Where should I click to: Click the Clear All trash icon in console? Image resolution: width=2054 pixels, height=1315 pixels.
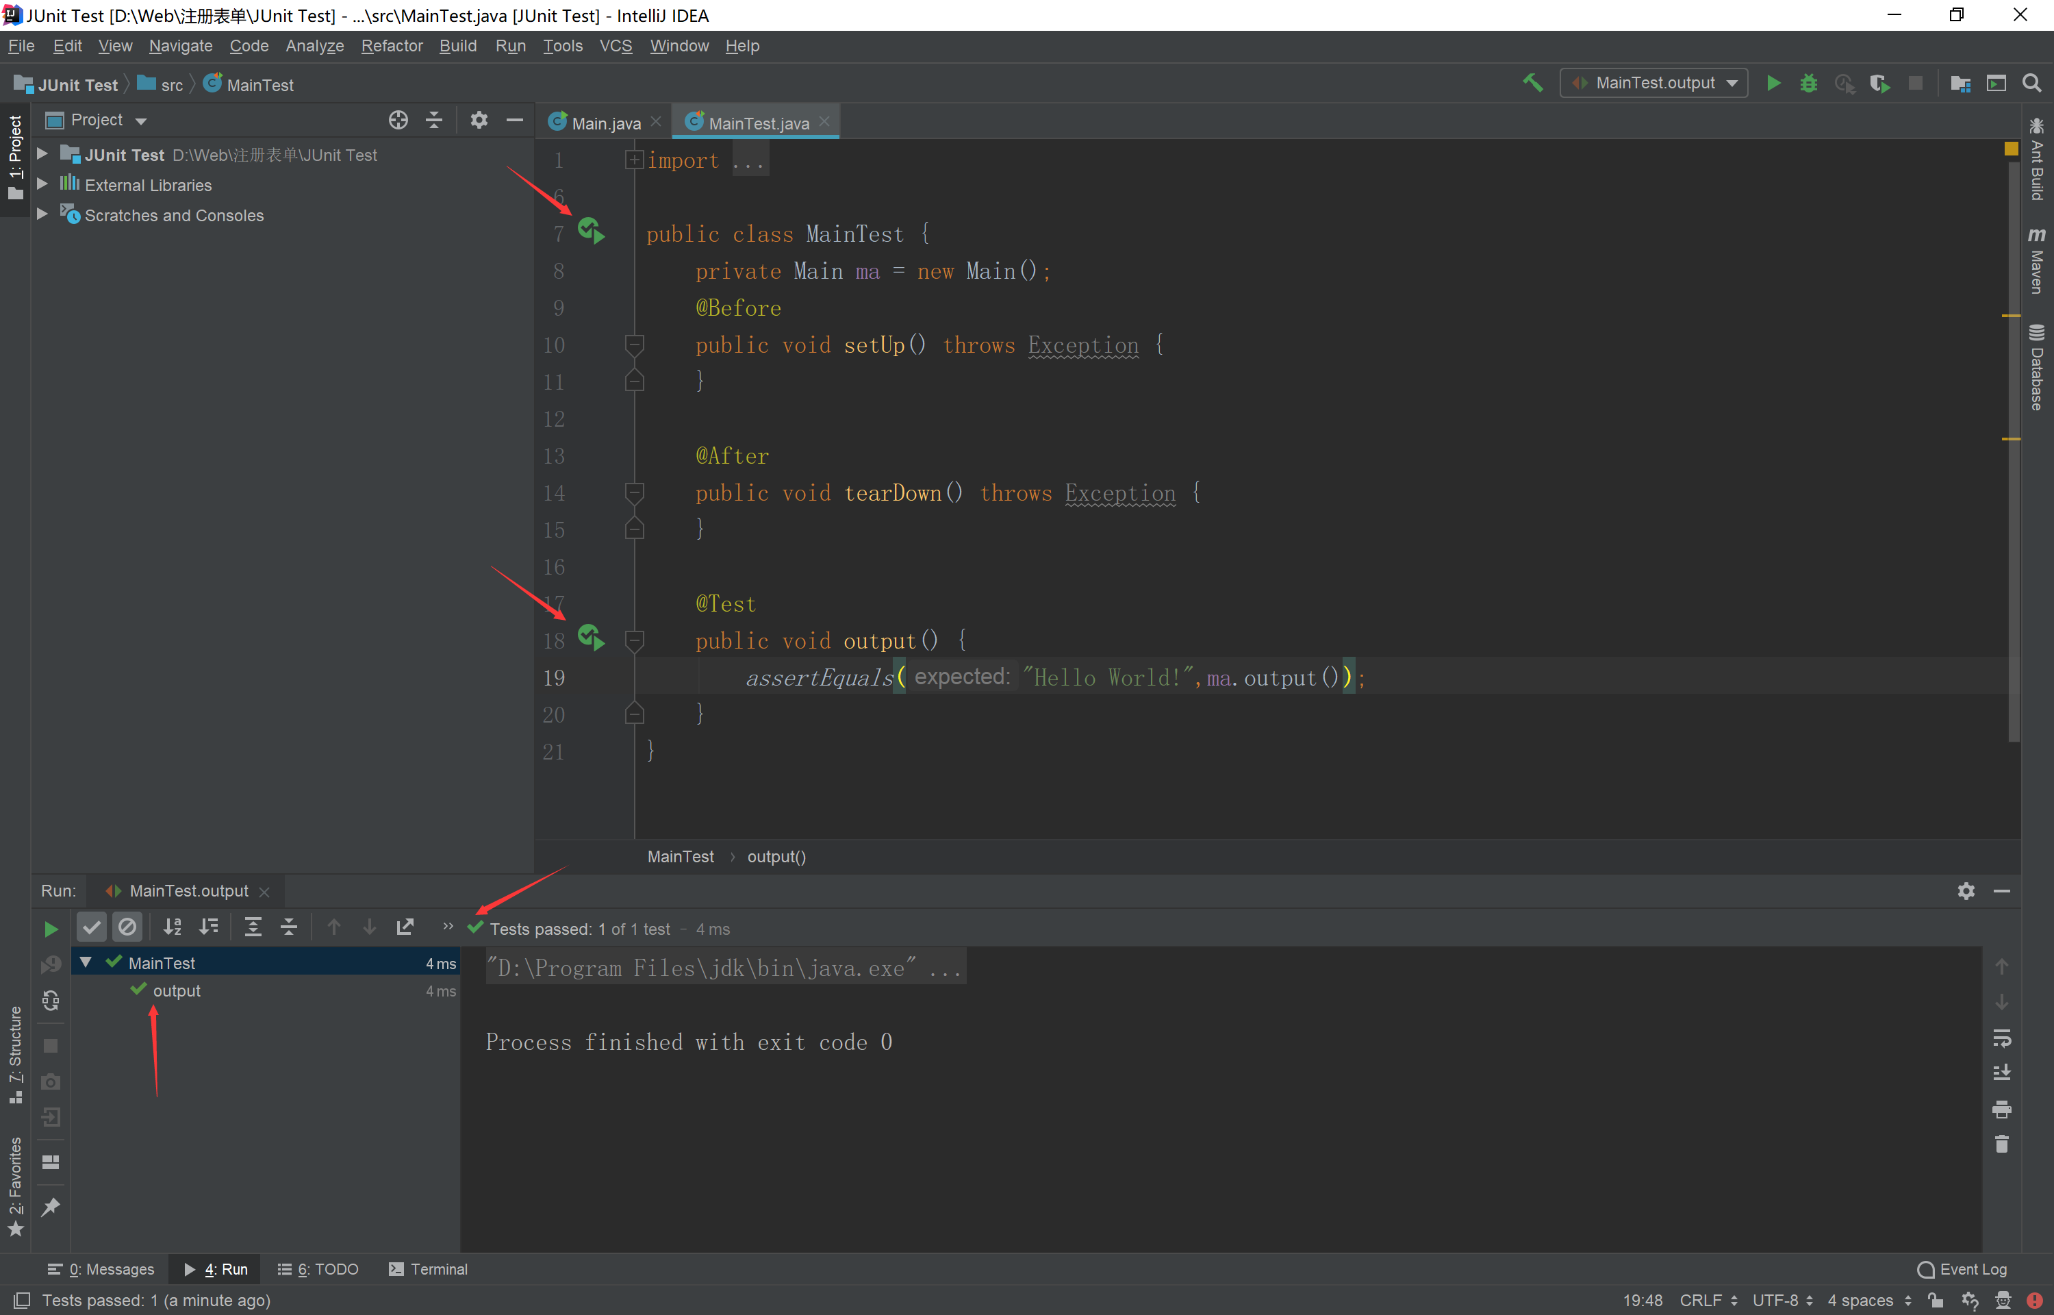2001,1144
